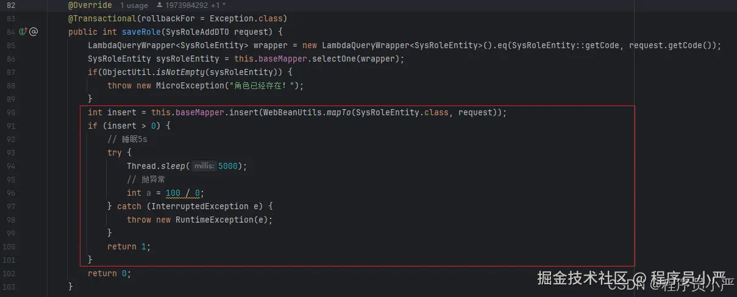Click line number 90 in the gutter
Screen dimensions: 737x297
pyautogui.click(x=10, y=112)
